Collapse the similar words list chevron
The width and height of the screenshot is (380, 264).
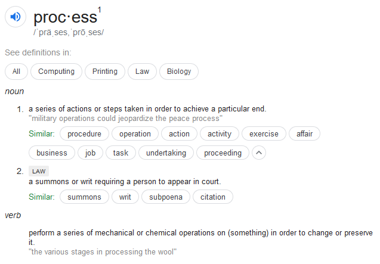(x=258, y=153)
